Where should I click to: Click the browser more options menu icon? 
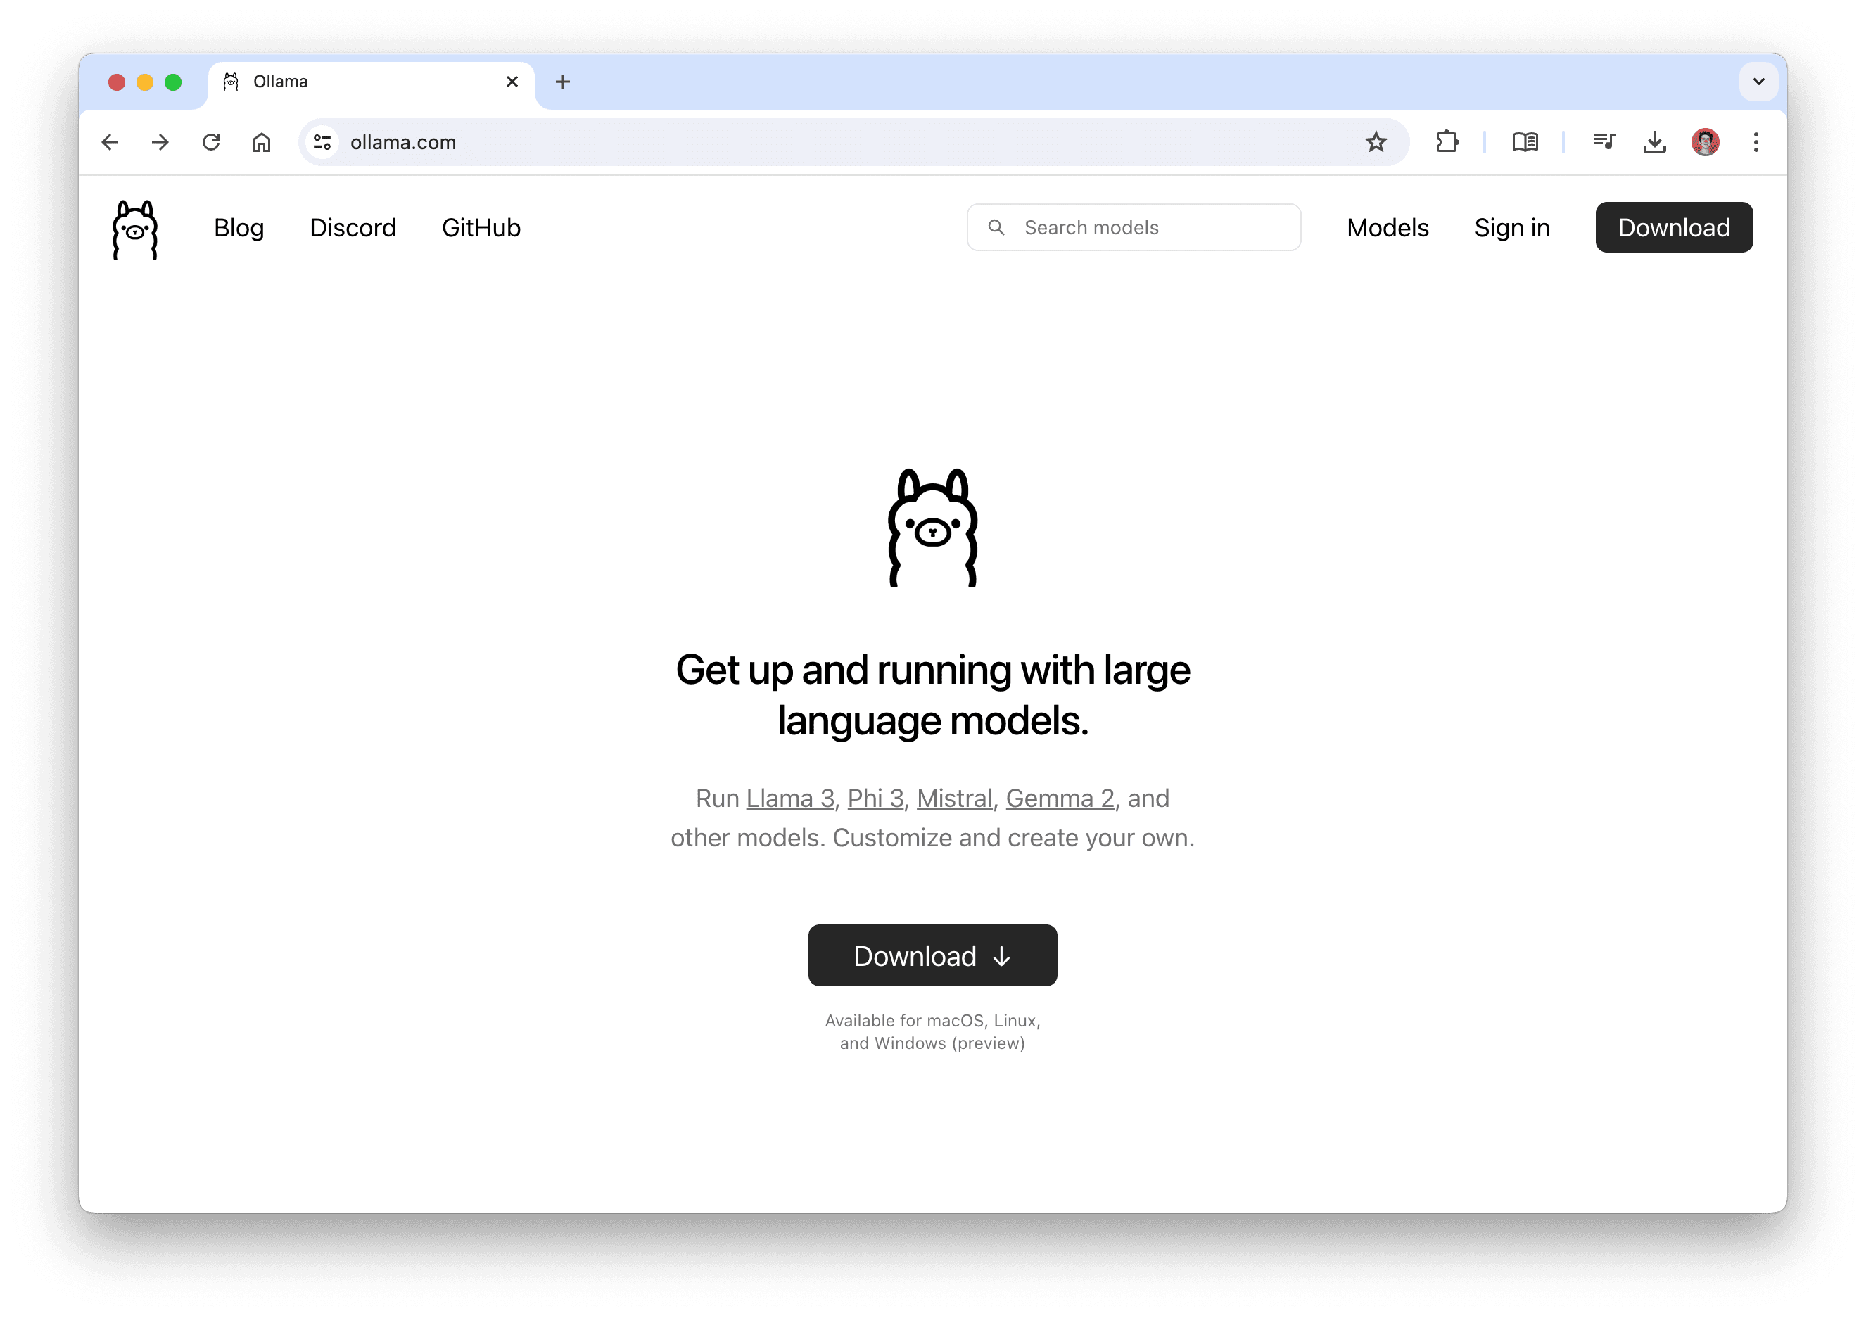(x=1756, y=141)
